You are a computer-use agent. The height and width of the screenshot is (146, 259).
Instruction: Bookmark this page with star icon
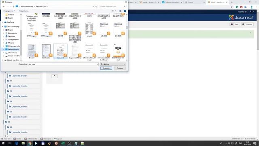point(231,7)
